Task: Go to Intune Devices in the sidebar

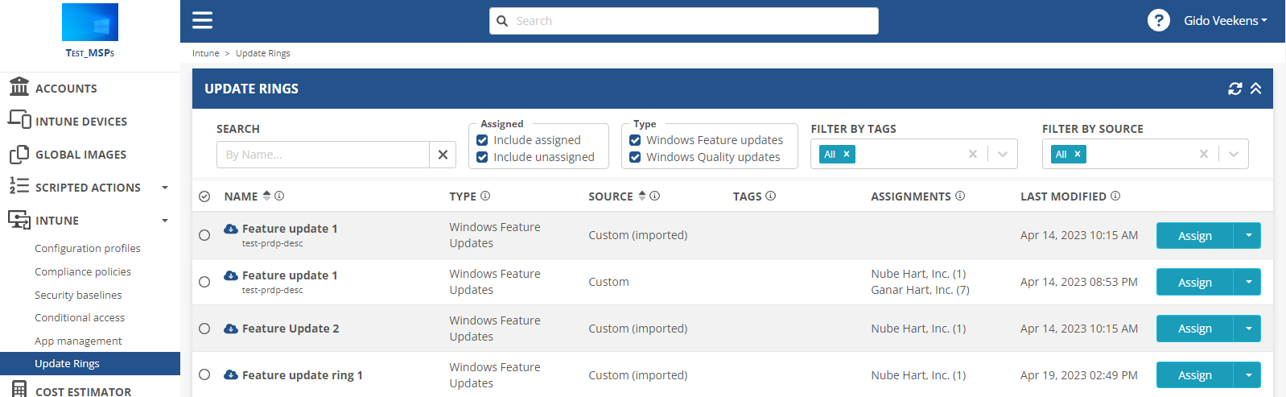Action: point(80,122)
